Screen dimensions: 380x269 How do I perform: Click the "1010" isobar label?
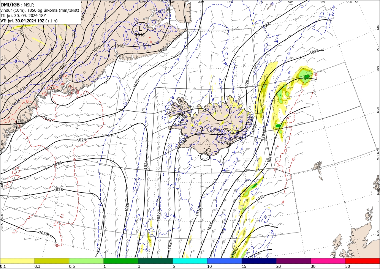coord(235,252)
